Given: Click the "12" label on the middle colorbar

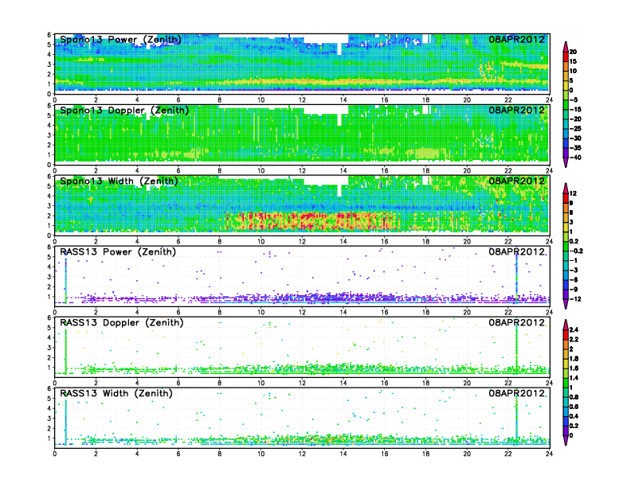Looking at the screenshot, I should click(x=573, y=193).
